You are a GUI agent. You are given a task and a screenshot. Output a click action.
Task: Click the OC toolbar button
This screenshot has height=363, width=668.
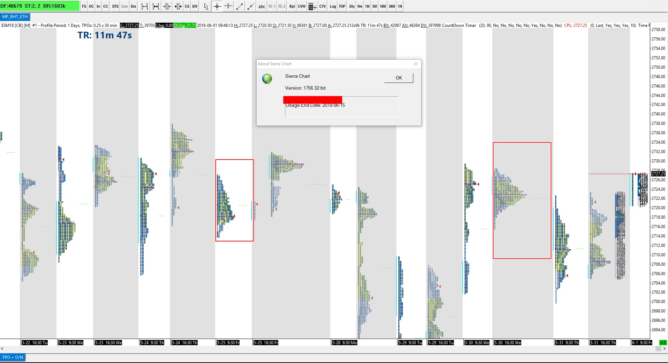[x=91, y=6]
